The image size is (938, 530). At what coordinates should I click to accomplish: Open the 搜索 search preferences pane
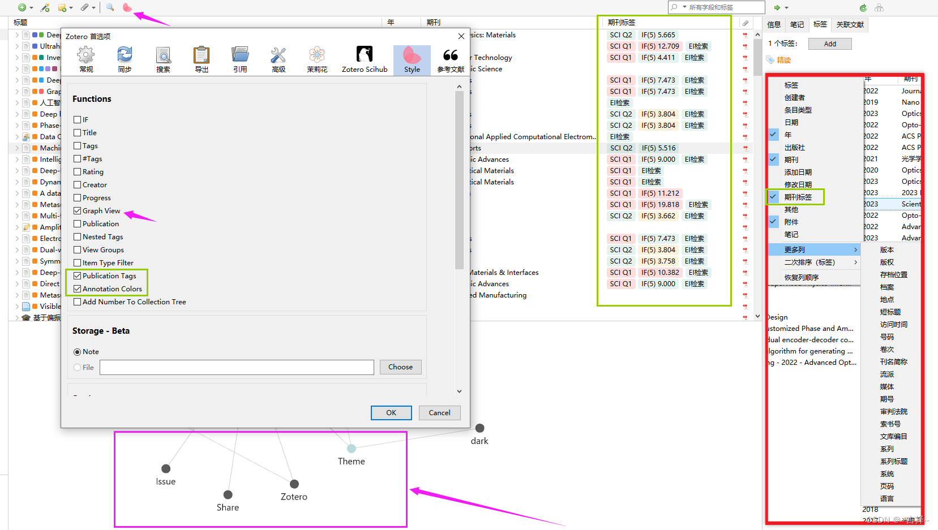163,59
